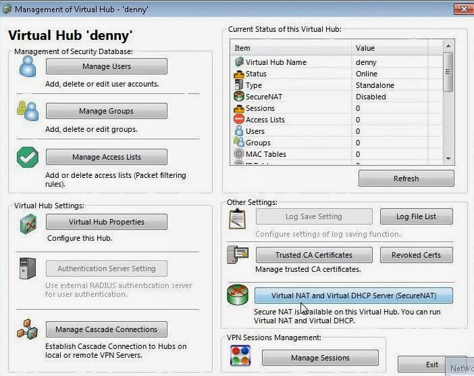This screenshot has width=474, height=376.
Task: Click the Manage Groups two-people icon
Action: (x=28, y=111)
